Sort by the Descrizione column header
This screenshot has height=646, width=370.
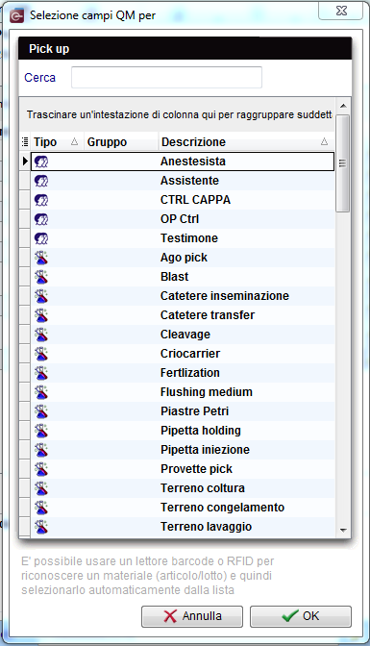(246, 142)
